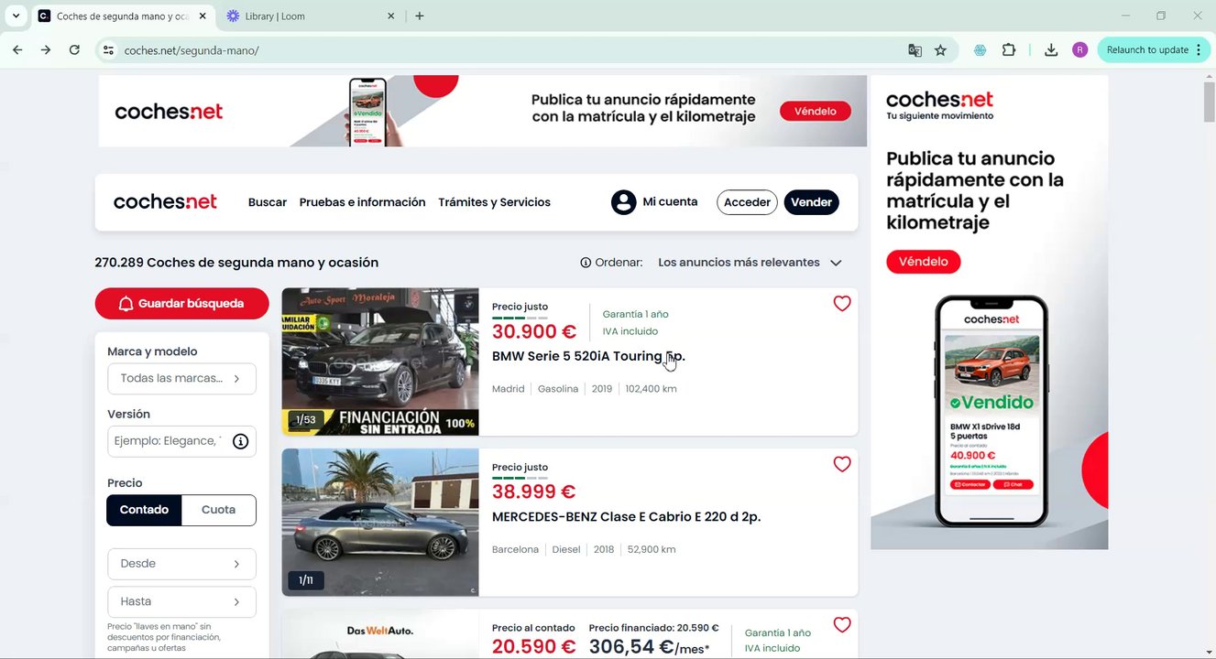Favorite the 20.590 € listing heart
Image resolution: width=1216 pixels, height=659 pixels.
pos(842,625)
